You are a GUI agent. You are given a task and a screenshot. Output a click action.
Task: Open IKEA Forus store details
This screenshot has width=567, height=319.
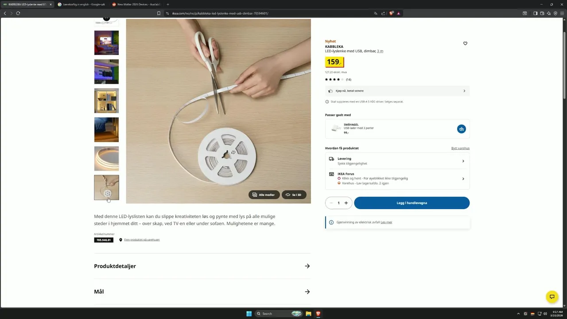coord(397,179)
